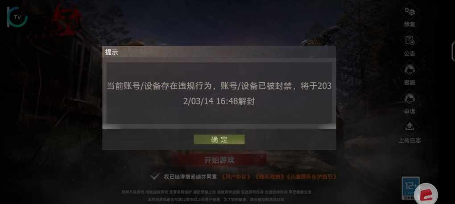Open the 《隐私政策》 privacy policy link

(x=269, y=176)
